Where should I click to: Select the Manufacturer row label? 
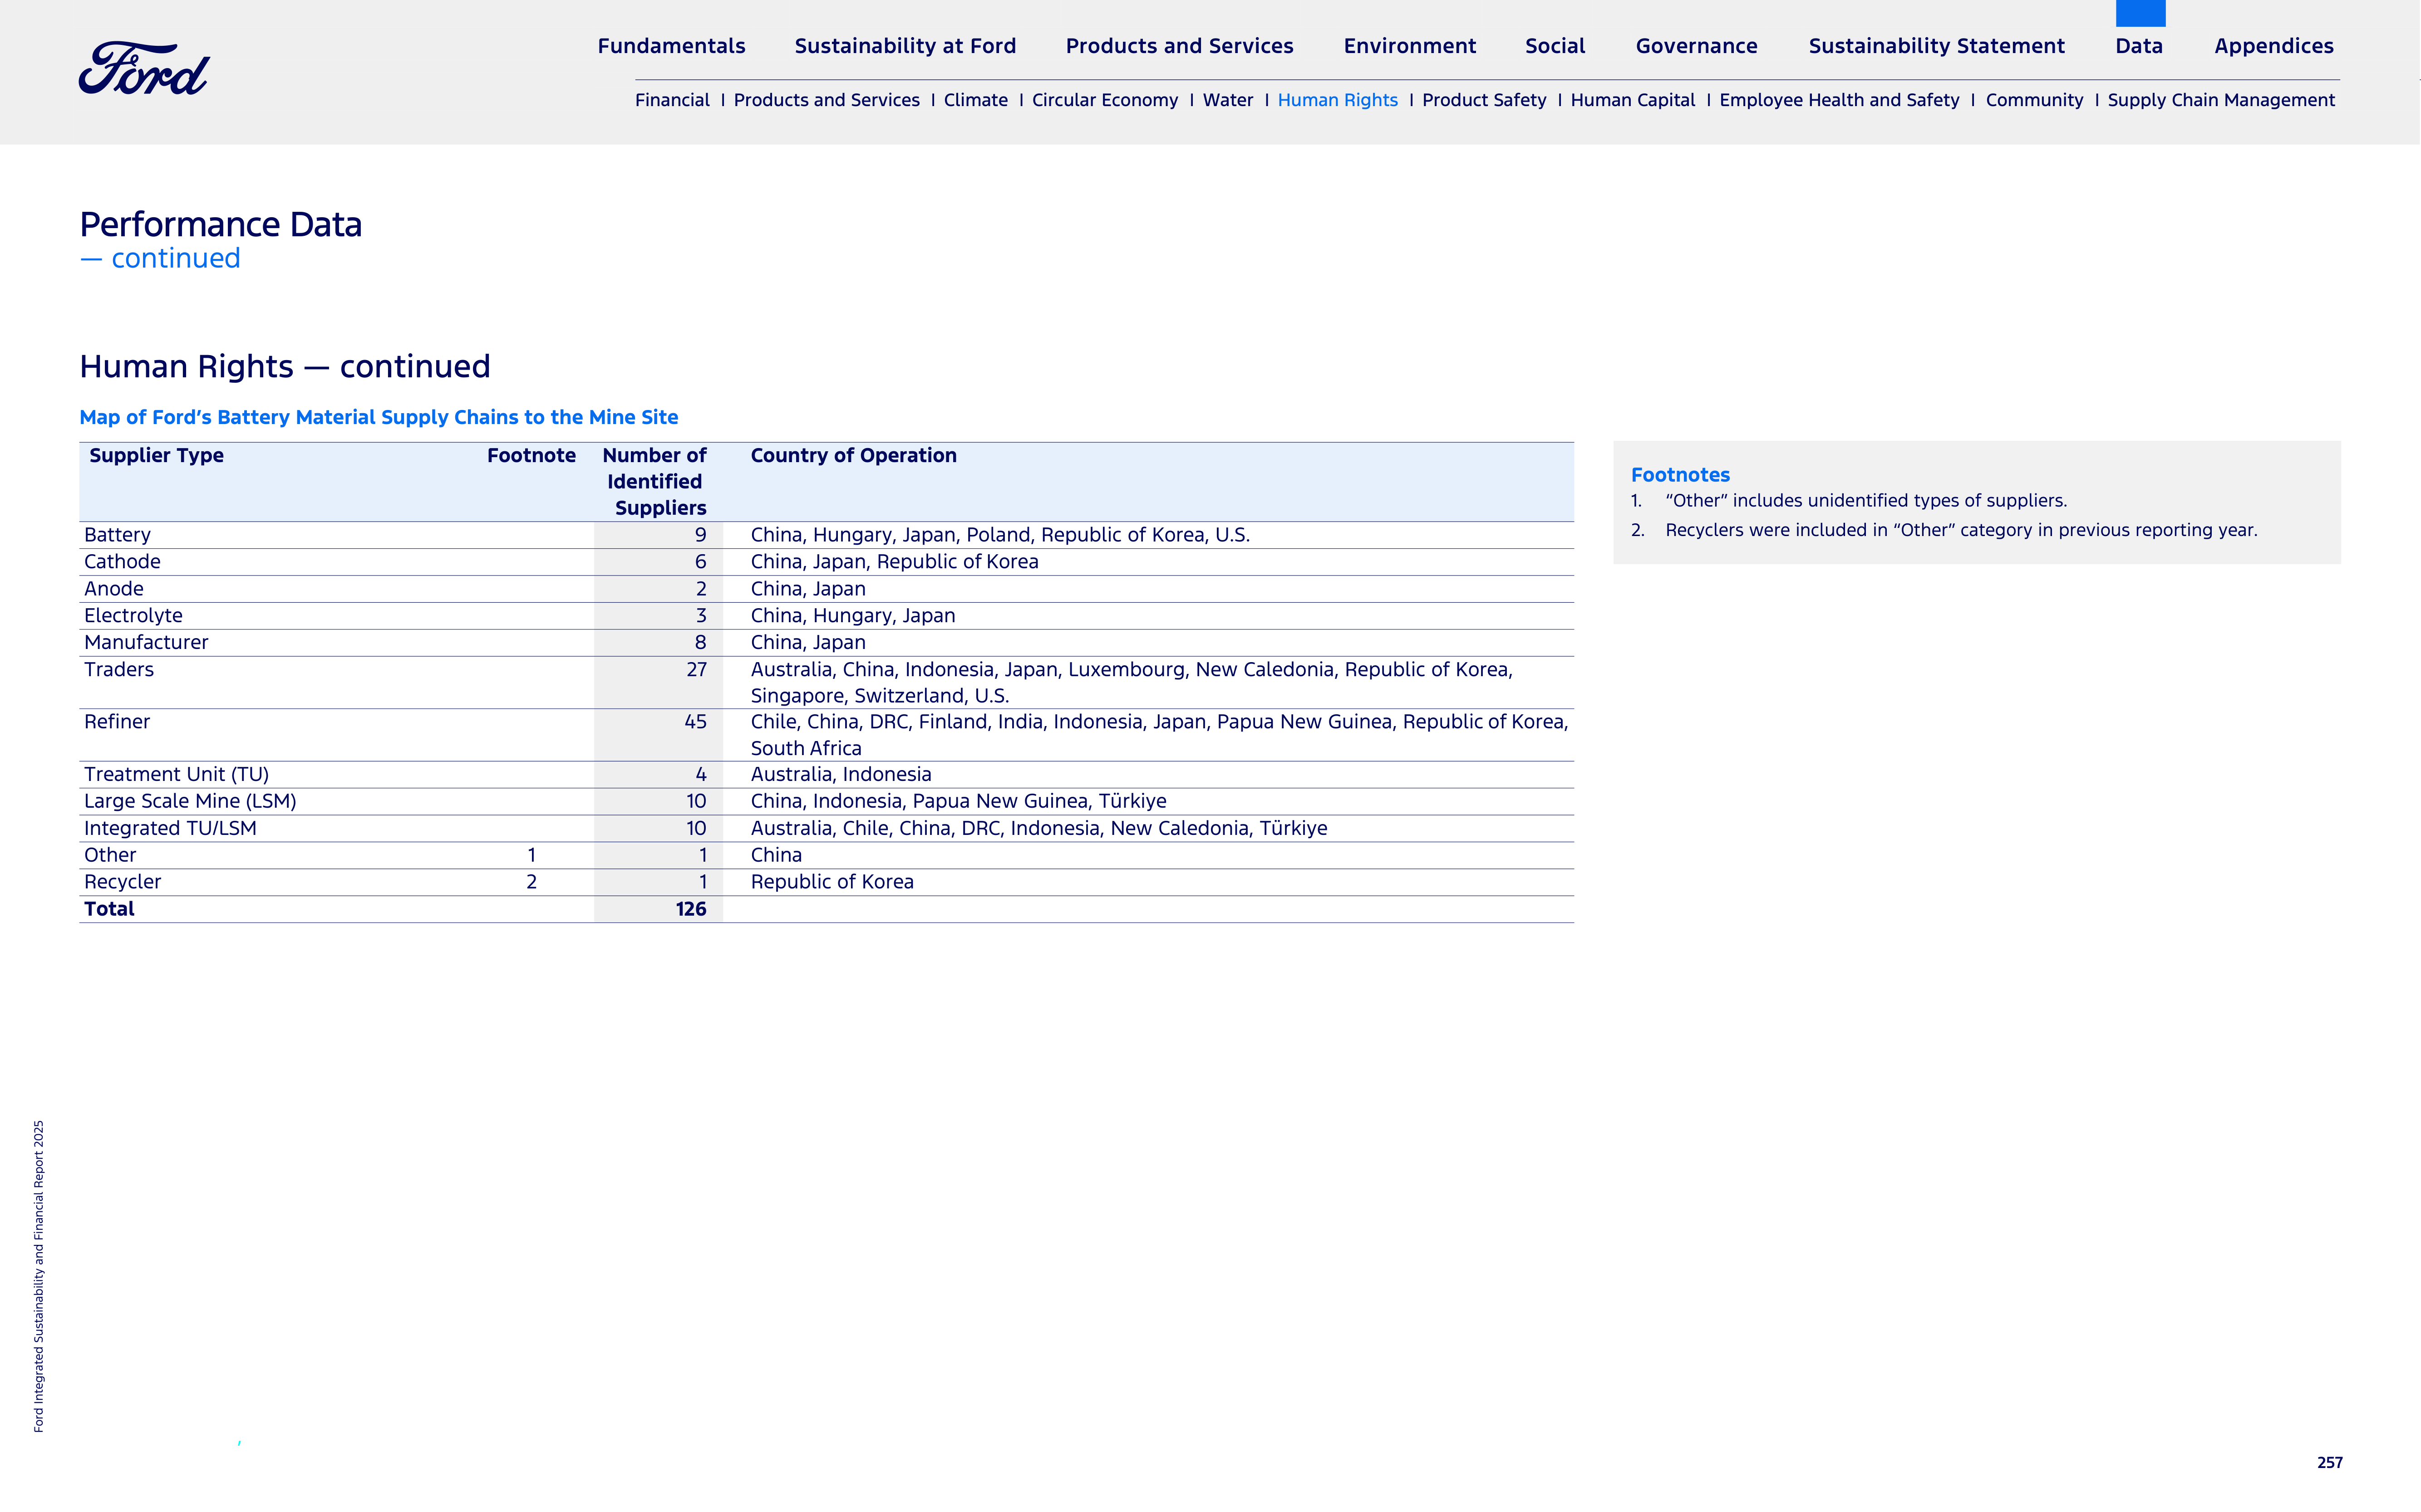pyautogui.click(x=146, y=643)
